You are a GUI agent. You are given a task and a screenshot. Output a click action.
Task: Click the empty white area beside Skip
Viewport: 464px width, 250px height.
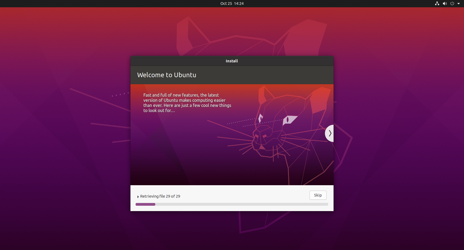click(243, 195)
